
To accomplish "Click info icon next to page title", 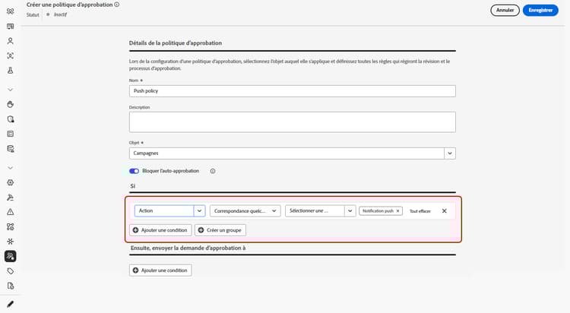I will coord(117,5).
